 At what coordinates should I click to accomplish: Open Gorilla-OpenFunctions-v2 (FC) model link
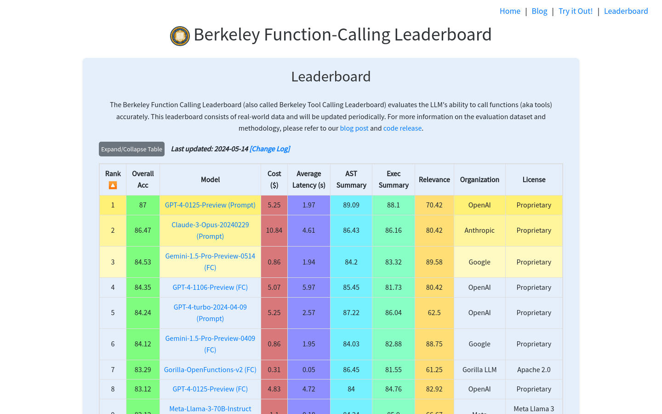[210, 369]
